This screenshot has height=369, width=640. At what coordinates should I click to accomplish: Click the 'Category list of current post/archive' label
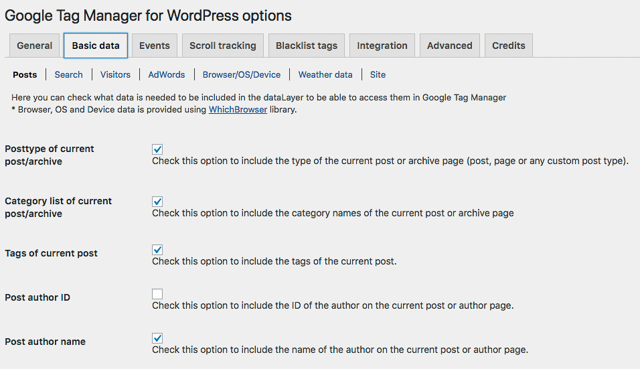pos(58,208)
